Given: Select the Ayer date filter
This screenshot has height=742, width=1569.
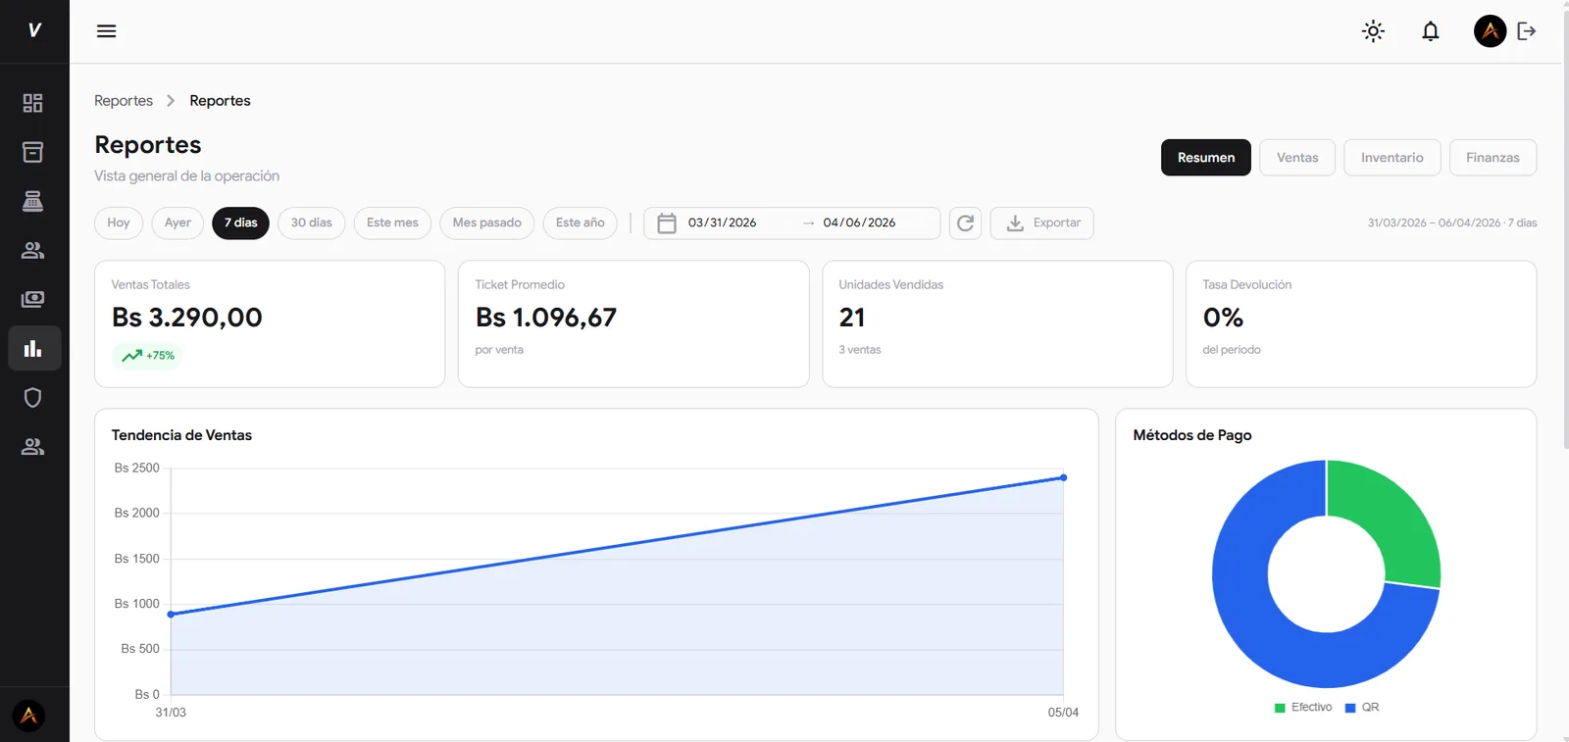Looking at the screenshot, I should click(x=177, y=223).
